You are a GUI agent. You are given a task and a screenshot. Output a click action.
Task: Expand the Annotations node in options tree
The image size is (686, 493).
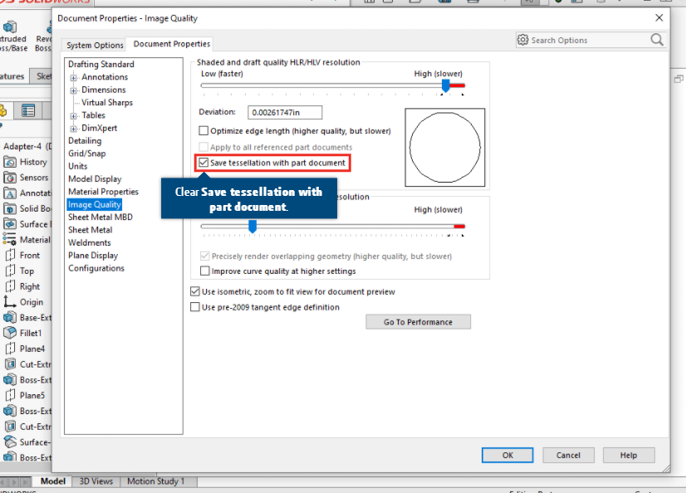[73, 78]
